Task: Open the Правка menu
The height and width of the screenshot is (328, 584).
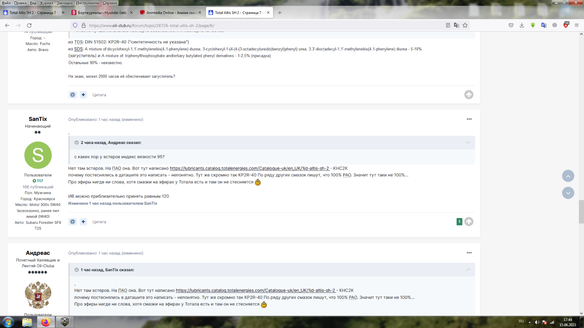Action: pyautogui.click(x=20, y=3)
